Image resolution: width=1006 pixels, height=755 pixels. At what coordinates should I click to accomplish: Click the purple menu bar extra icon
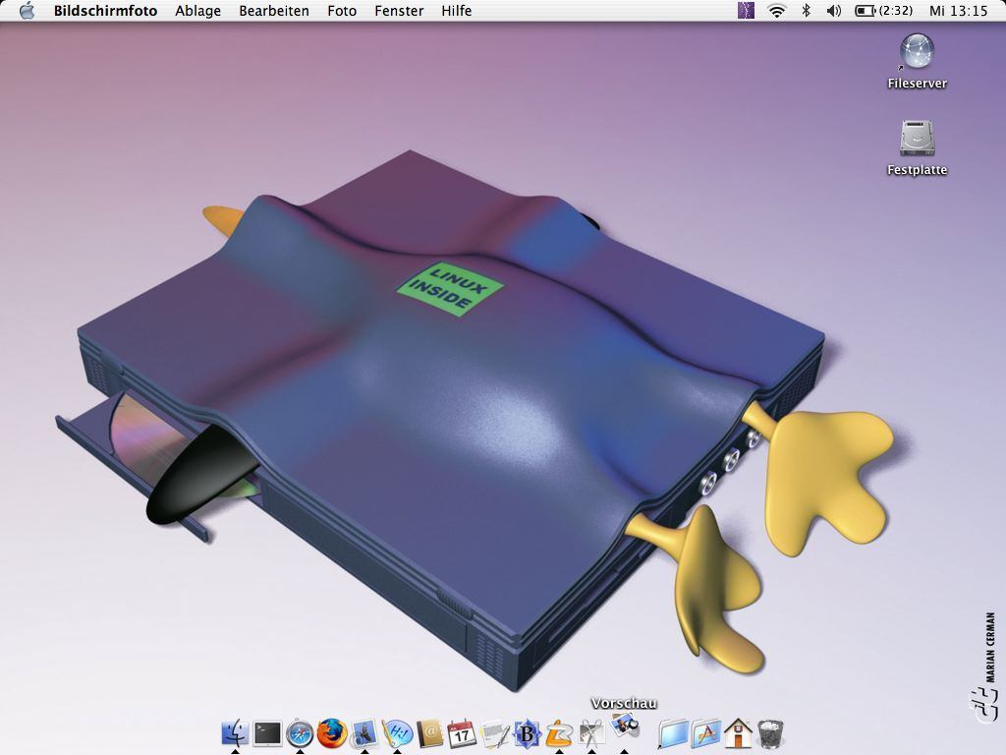point(746,10)
